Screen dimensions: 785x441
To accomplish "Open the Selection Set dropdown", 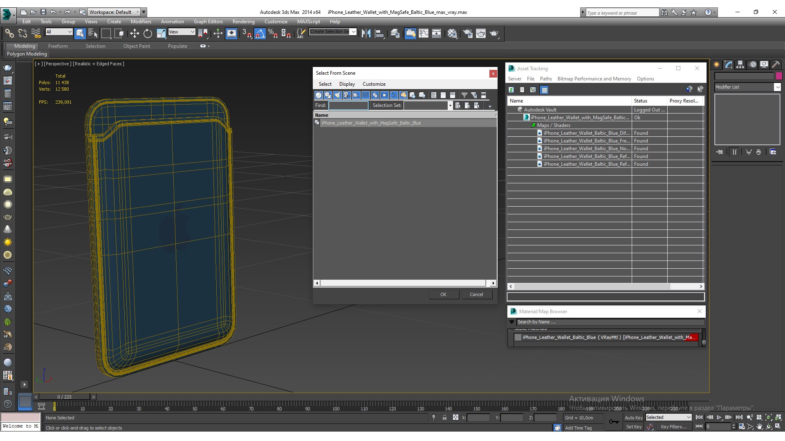I will [428, 105].
